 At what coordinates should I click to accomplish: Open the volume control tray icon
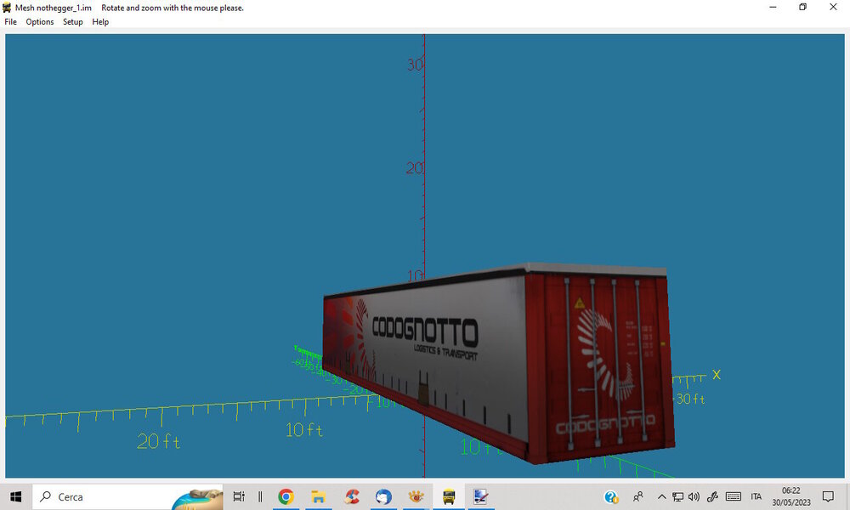[694, 496]
